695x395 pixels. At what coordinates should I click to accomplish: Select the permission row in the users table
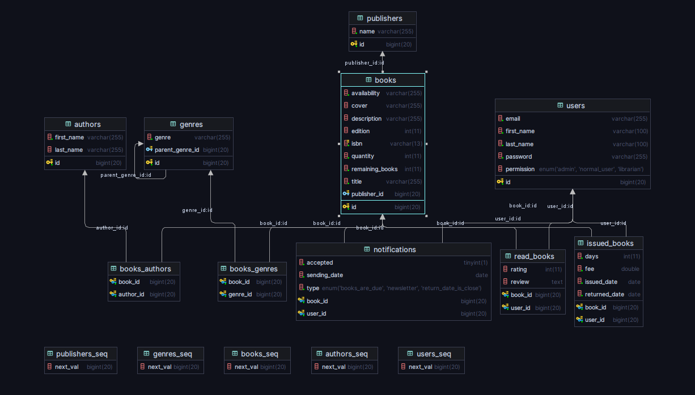pyautogui.click(x=573, y=169)
